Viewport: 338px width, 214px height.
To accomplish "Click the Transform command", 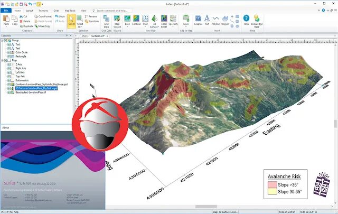I will click(x=92, y=21).
